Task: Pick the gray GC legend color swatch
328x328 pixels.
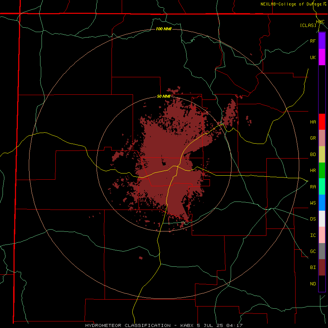Action: pyautogui.click(x=322, y=251)
